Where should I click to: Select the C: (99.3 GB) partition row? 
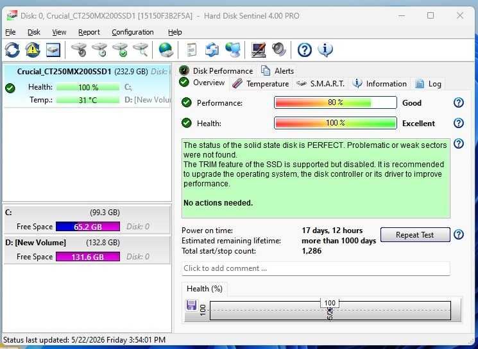click(x=87, y=220)
